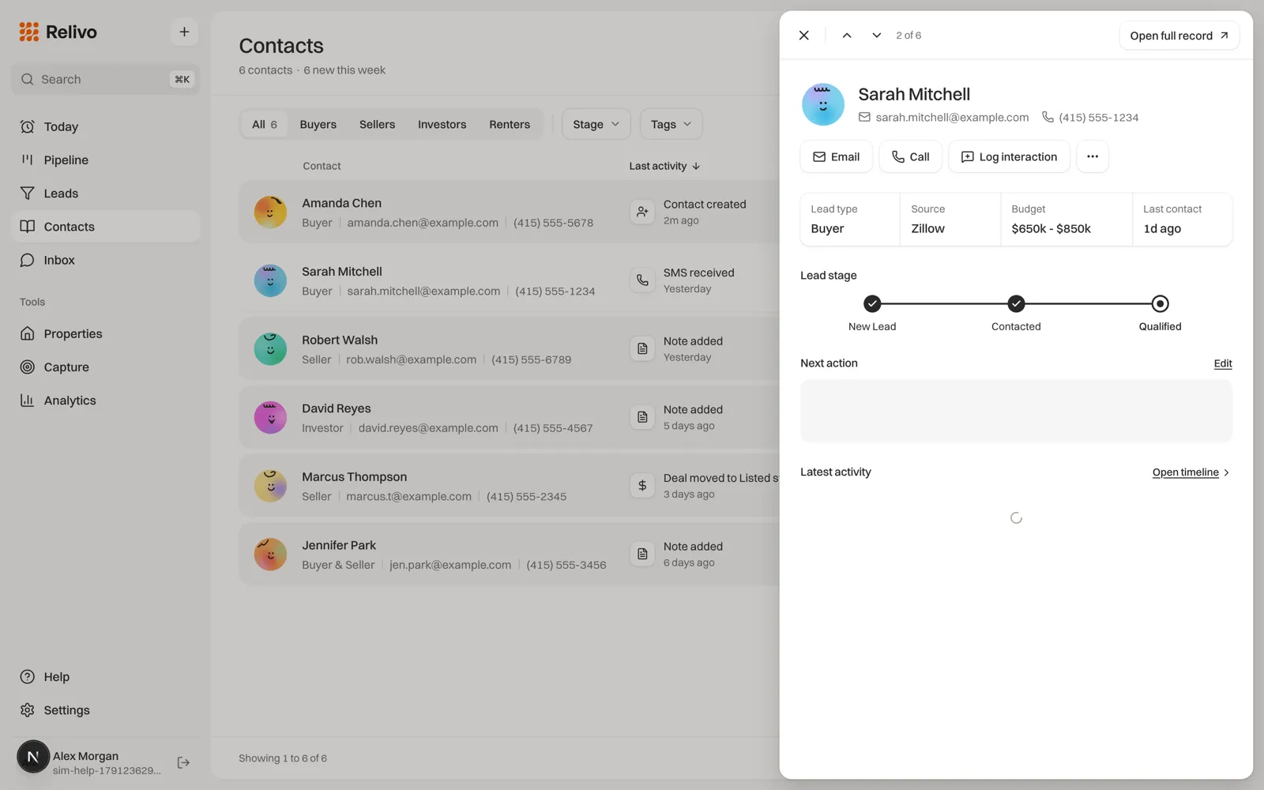Switch to the Sellers tab
Screen dimensions: 1264x790
coord(377,124)
